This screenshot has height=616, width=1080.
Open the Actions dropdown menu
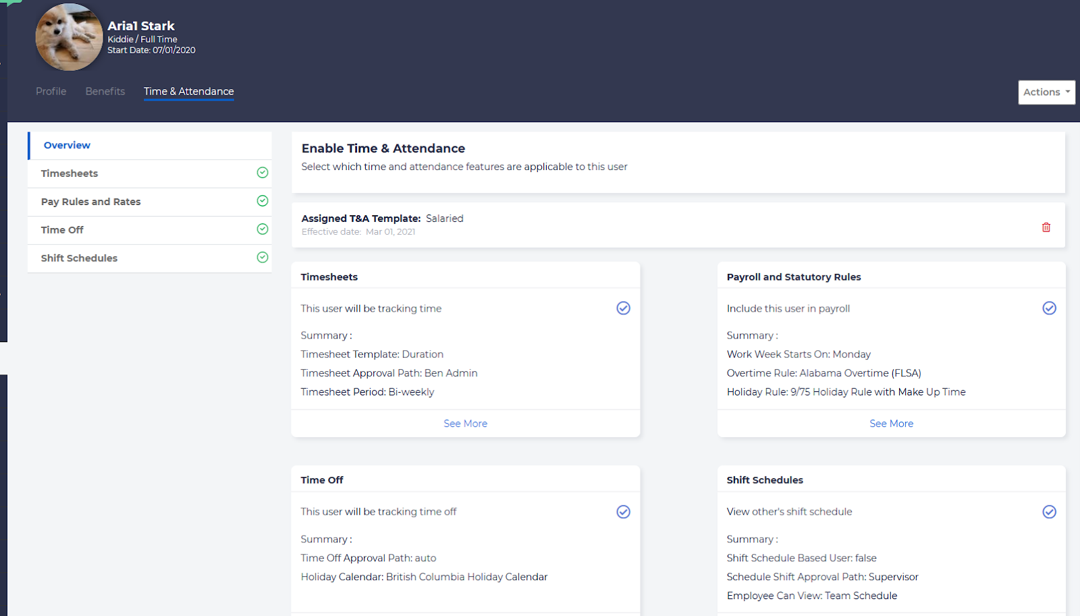click(1046, 92)
